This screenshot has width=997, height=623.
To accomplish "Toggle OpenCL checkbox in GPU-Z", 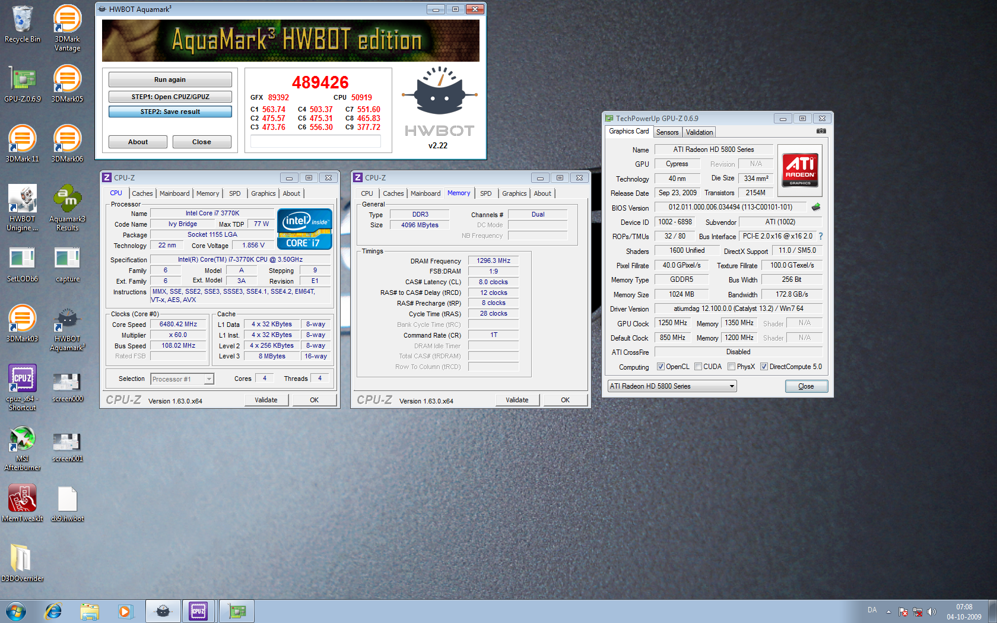I will click(661, 367).
